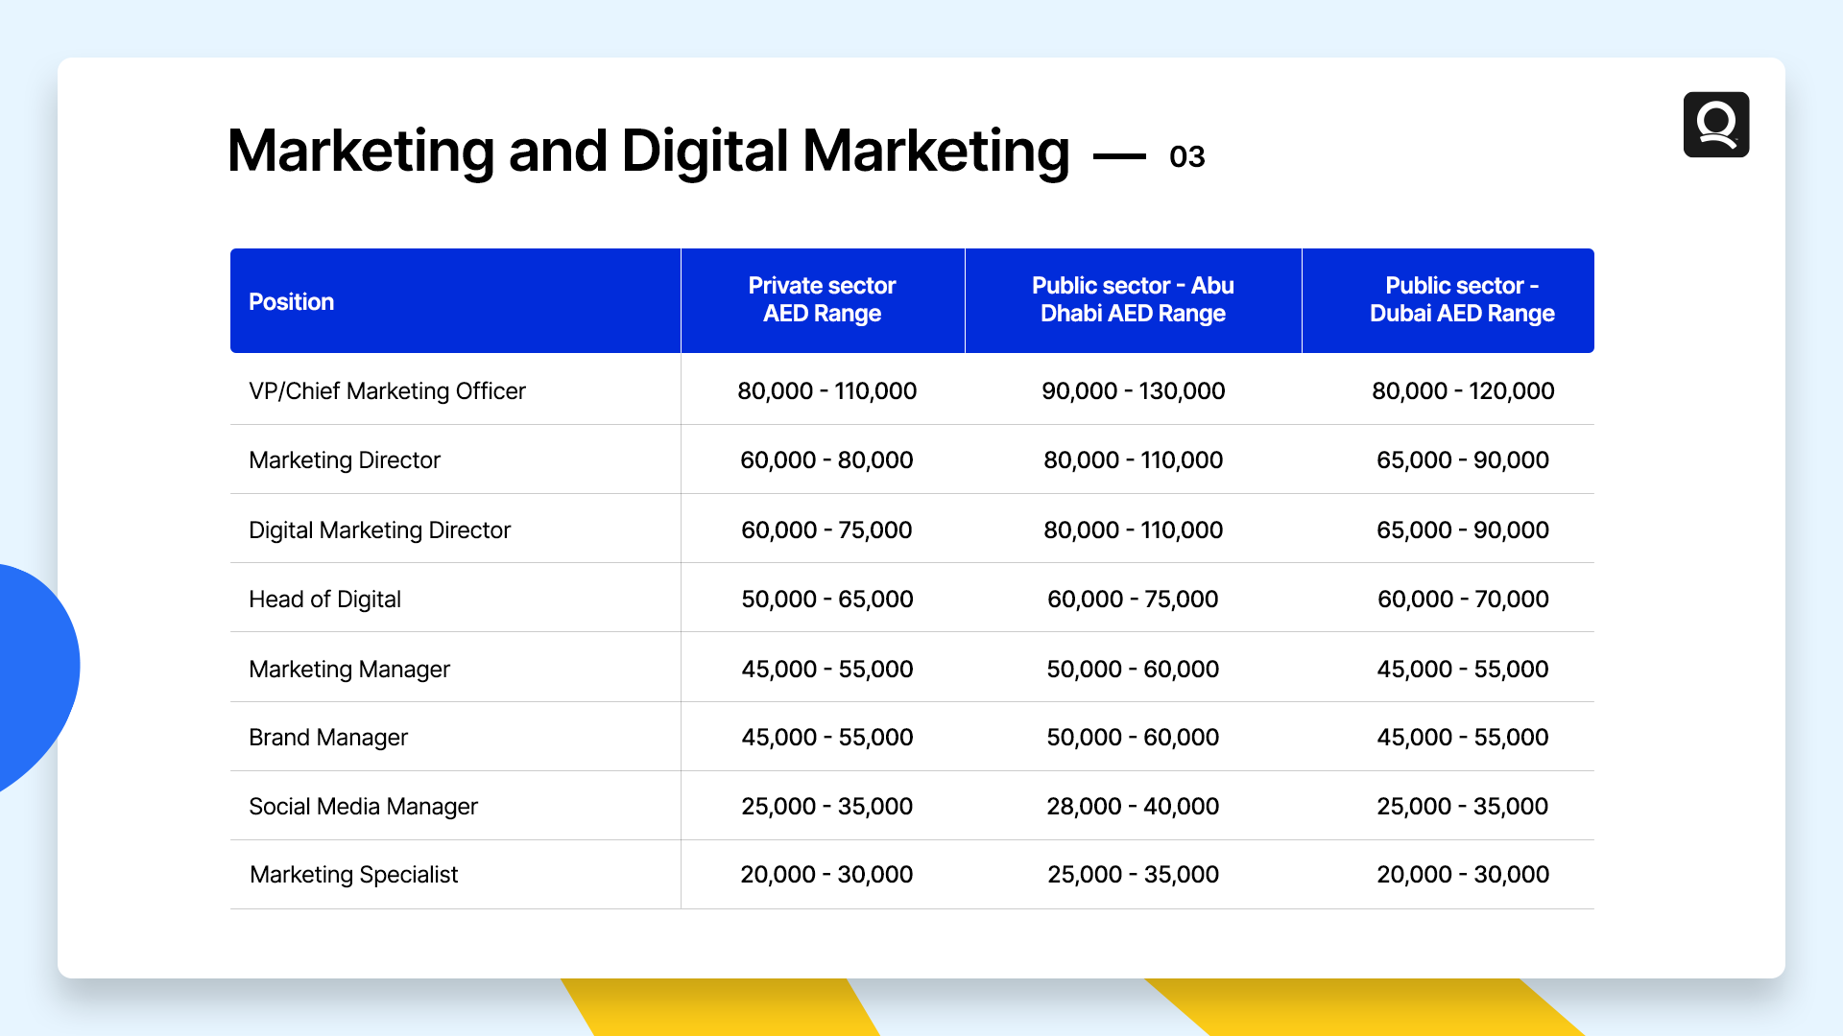Select Public sector - Abu Dhabi header

(1133, 300)
